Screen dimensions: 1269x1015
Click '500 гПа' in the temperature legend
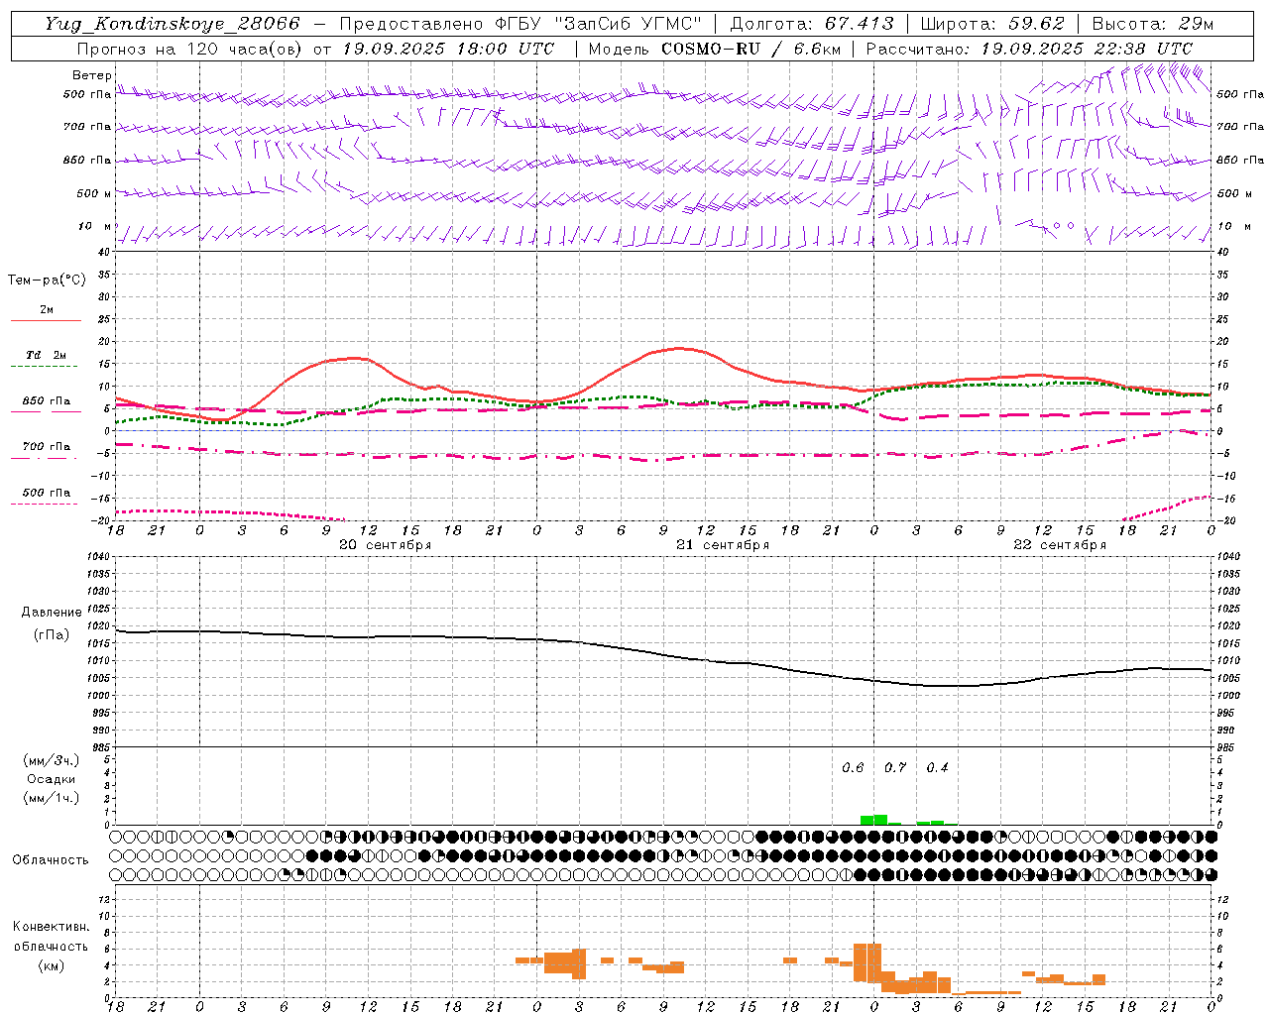click(x=47, y=493)
